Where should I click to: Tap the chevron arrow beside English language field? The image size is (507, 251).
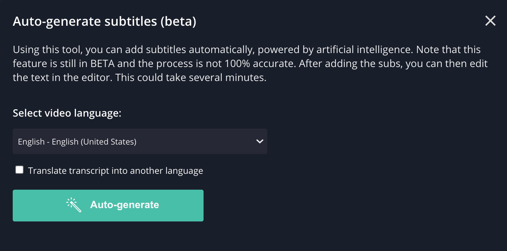click(259, 141)
